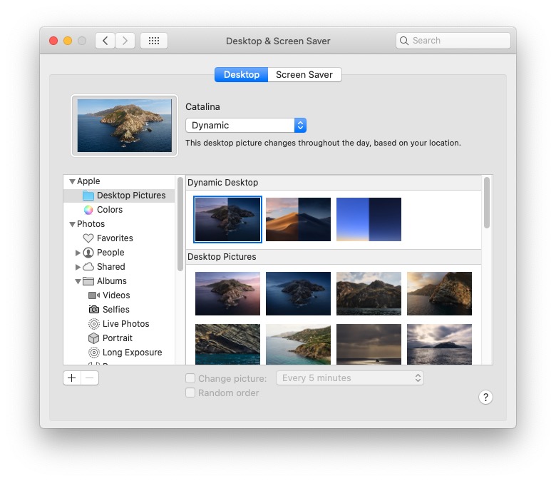The width and height of the screenshot is (556, 481).
Task: Click the Favorites heart icon
Action: point(88,238)
